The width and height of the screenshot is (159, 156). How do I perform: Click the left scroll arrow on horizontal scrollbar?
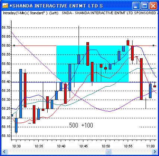point(4,152)
